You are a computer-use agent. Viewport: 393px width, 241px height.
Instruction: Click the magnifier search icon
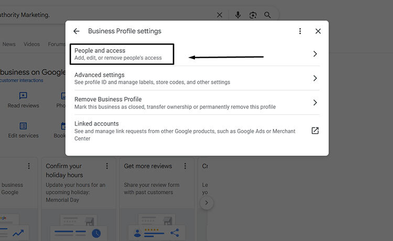(267, 15)
